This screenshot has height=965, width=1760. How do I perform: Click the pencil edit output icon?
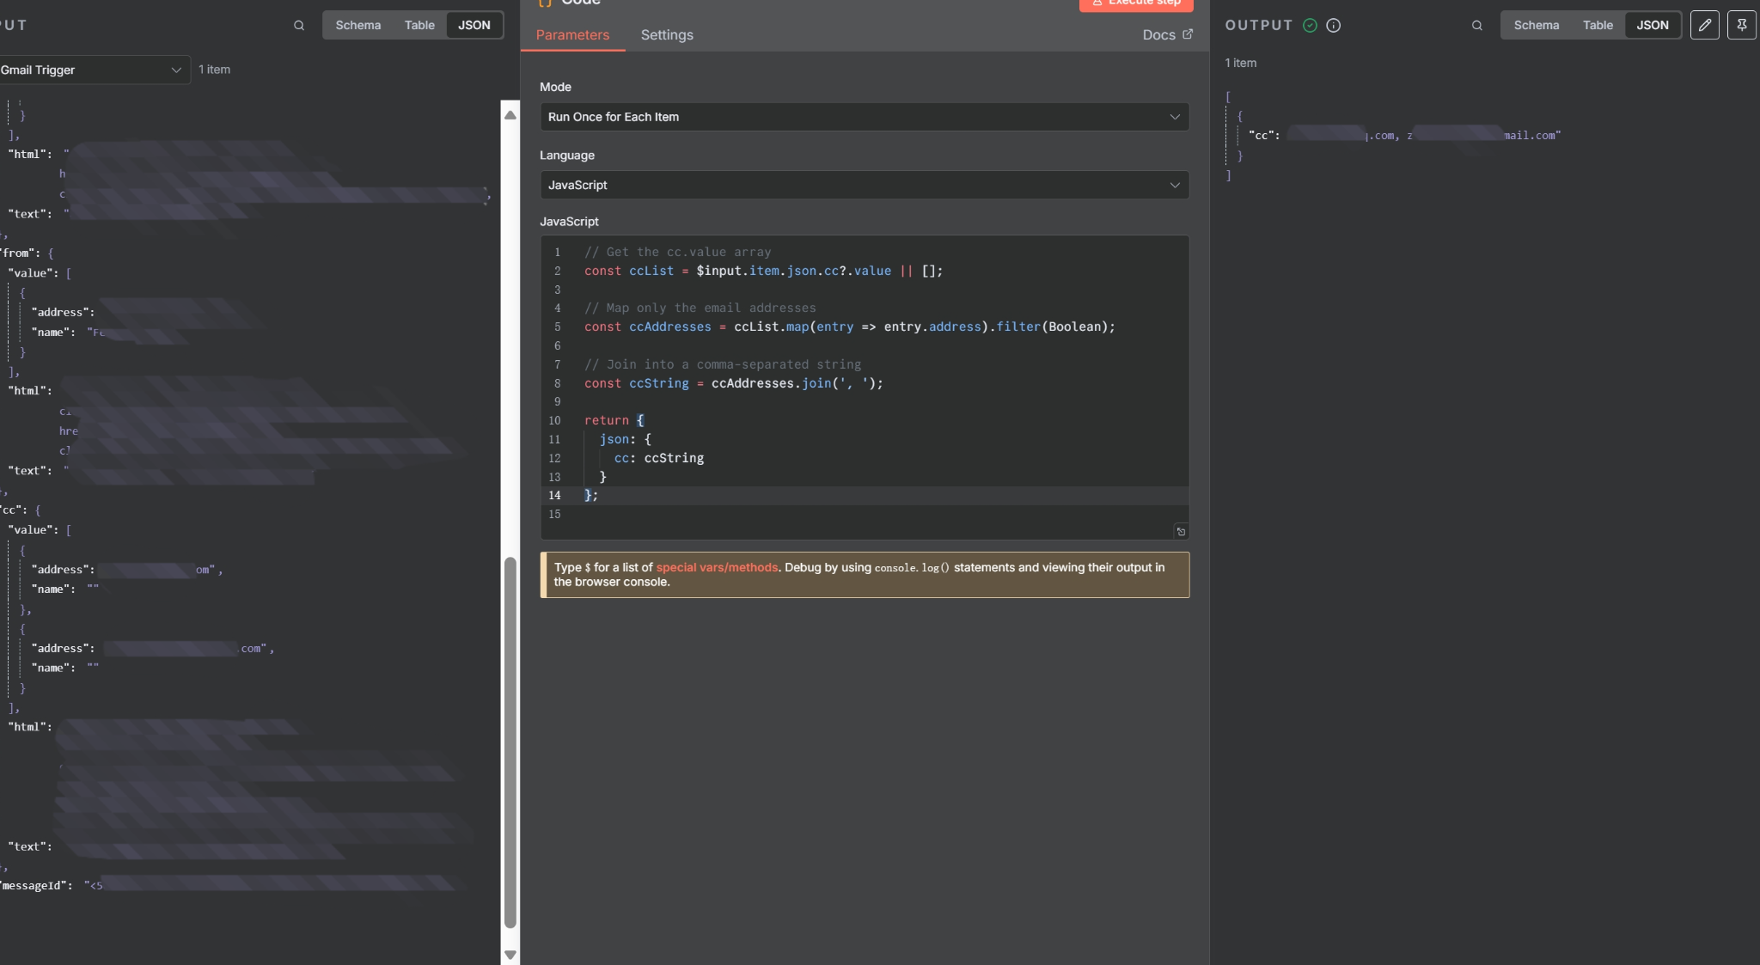click(1704, 25)
